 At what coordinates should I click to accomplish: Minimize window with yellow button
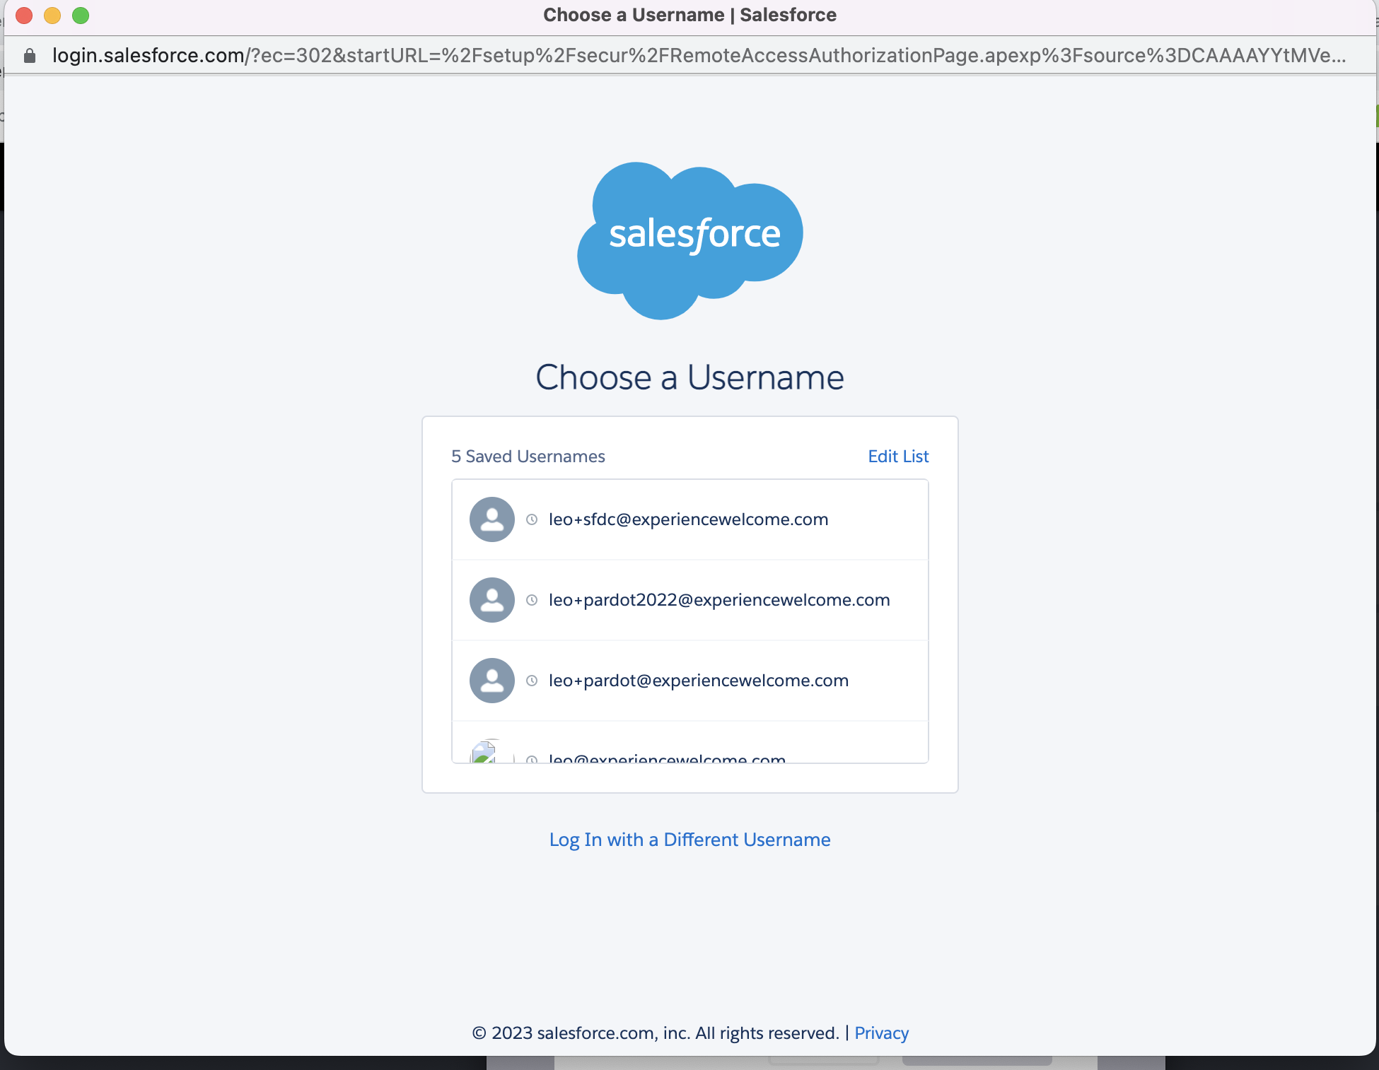click(52, 15)
